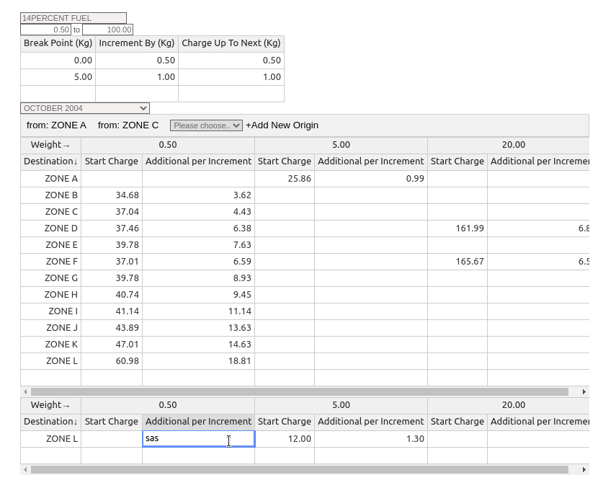Viewport: 616px width, 501px height.
Task: Switch to the from: ZONE A tab
Action: [56, 125]
